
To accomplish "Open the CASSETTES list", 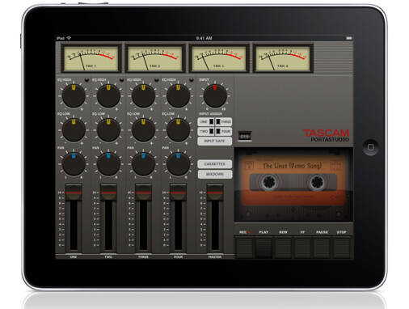I will pyautogui.click(x=215, y=164).
